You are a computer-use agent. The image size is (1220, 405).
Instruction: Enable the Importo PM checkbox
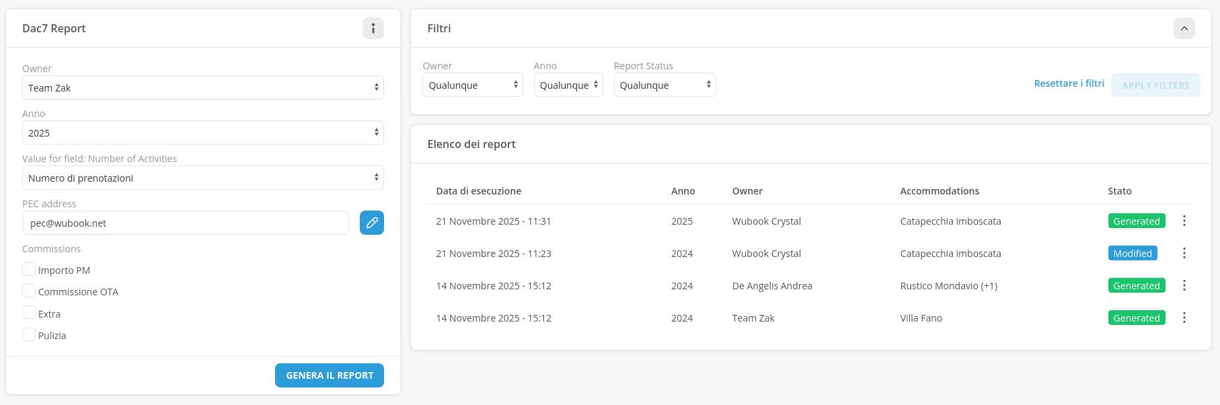[x=29, y=270]
